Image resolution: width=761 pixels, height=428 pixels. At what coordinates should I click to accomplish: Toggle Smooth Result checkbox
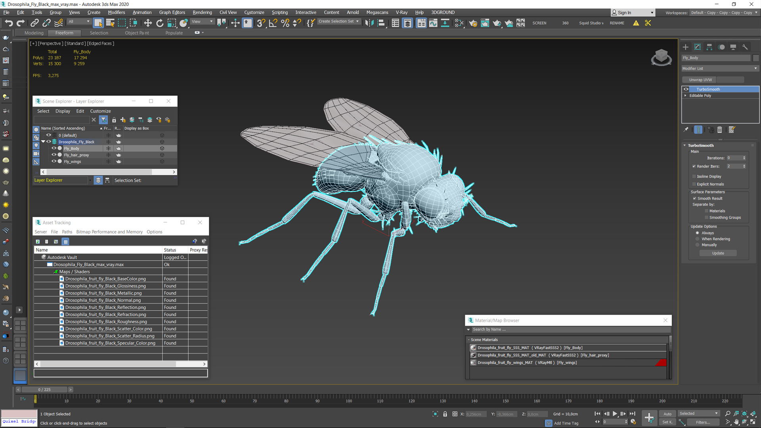click(694, 198)
